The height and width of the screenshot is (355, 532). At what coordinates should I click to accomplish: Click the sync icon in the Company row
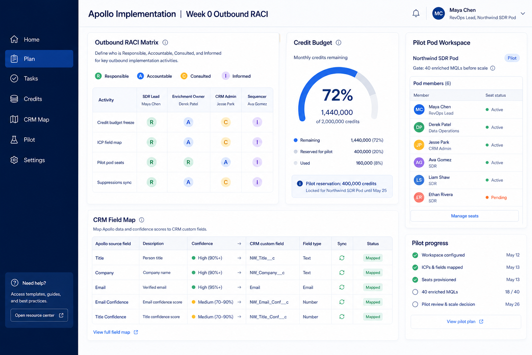[342, 272]
